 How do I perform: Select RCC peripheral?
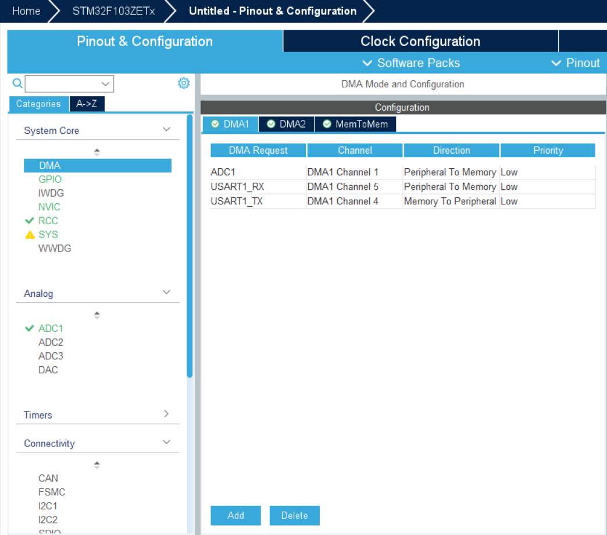(x=48, y=221)
